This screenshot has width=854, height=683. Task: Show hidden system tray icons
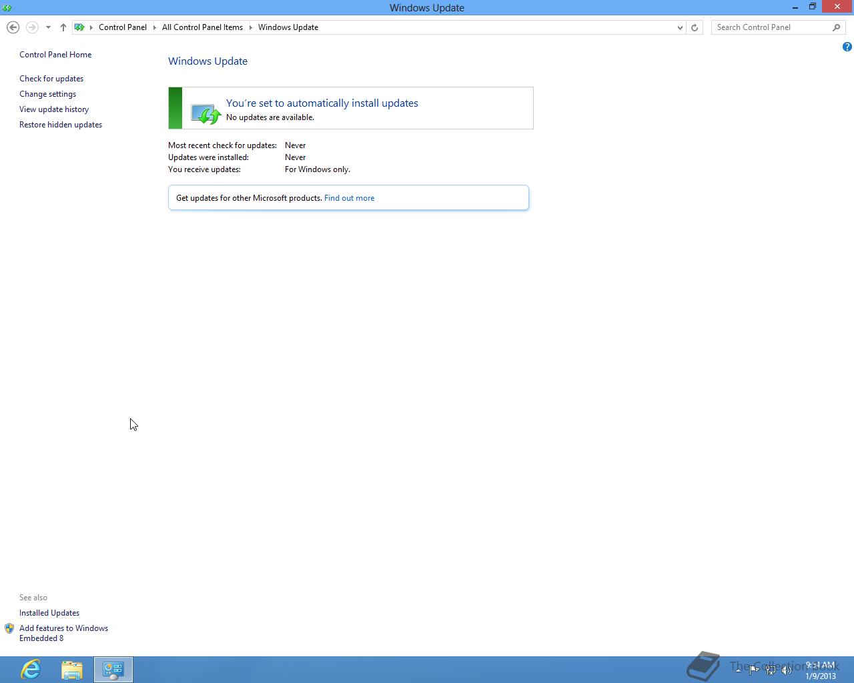(738, 670)
